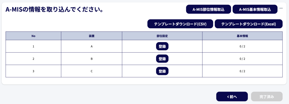This screenshot has width=289, height=104.
Task: Click 登録 for device B
Action: pyautogui.click(x=162, y=58)
